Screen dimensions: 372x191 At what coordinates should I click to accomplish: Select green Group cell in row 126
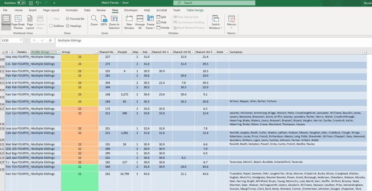(80, 168)
